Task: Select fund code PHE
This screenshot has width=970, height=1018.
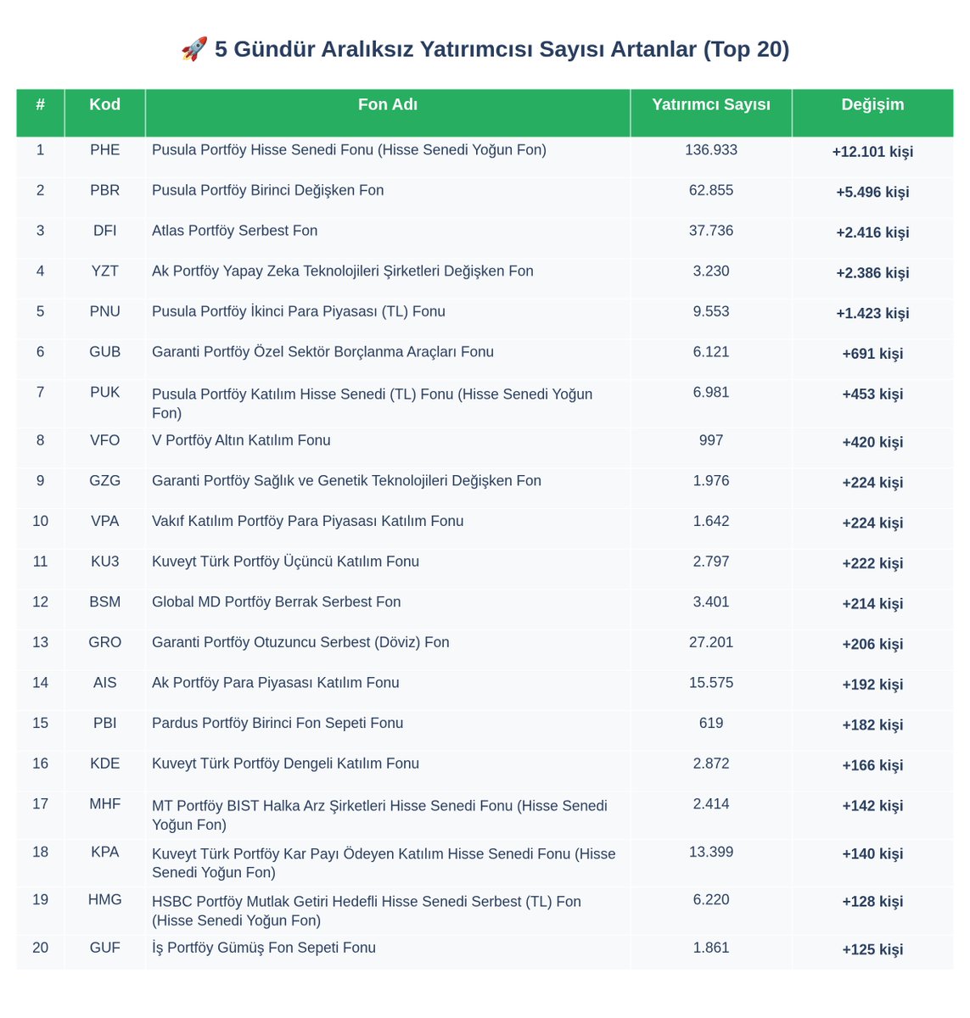Action: coord(105,150)
